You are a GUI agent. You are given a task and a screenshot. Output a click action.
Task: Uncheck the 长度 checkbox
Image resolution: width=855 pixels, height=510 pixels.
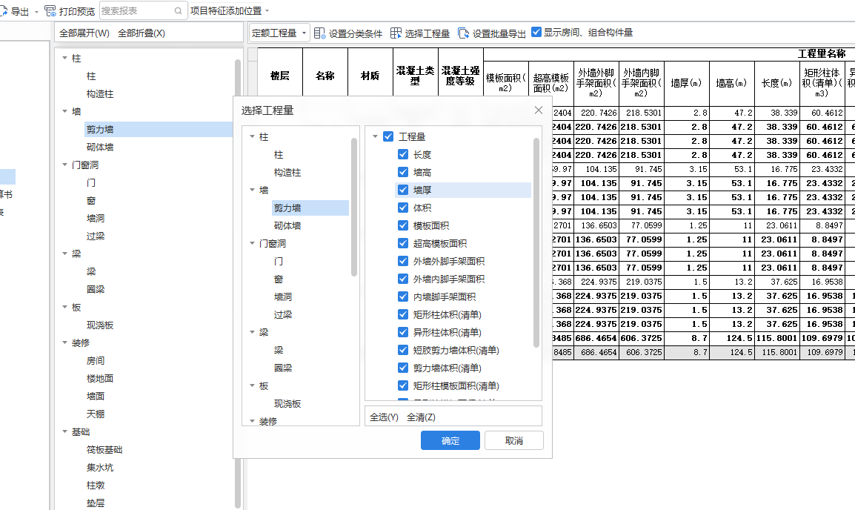click(403, 154)
